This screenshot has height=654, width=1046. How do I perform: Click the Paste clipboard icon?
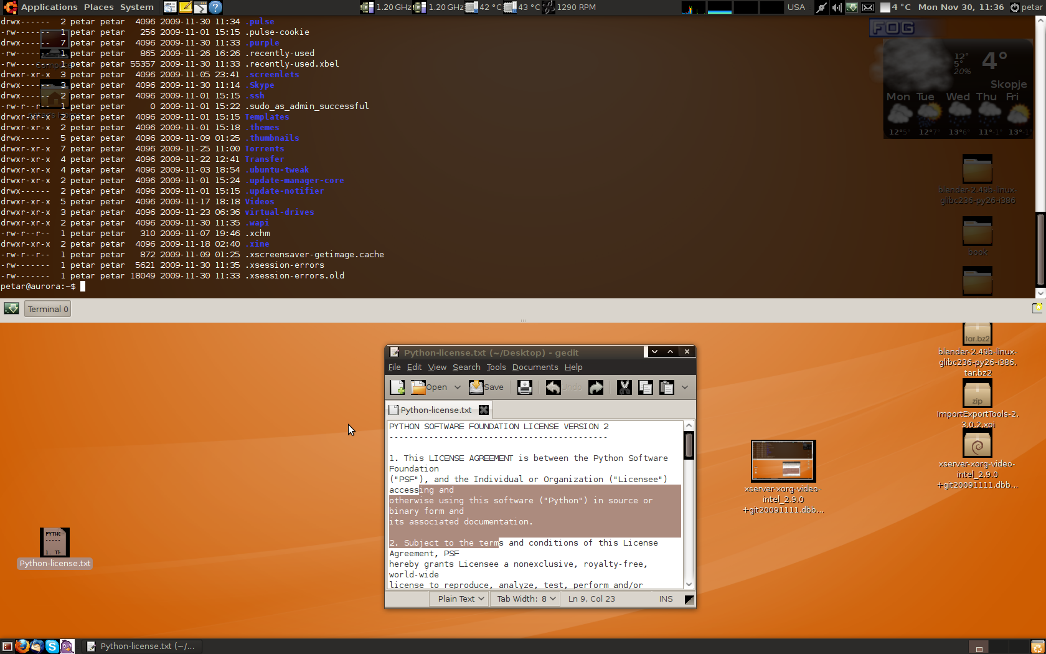point(666,387)
